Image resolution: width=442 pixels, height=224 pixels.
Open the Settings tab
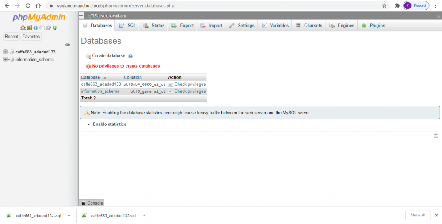pos(242,25)
